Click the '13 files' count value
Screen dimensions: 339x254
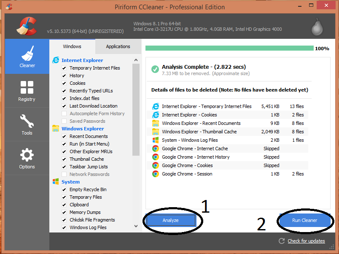(x=297, y=106)
